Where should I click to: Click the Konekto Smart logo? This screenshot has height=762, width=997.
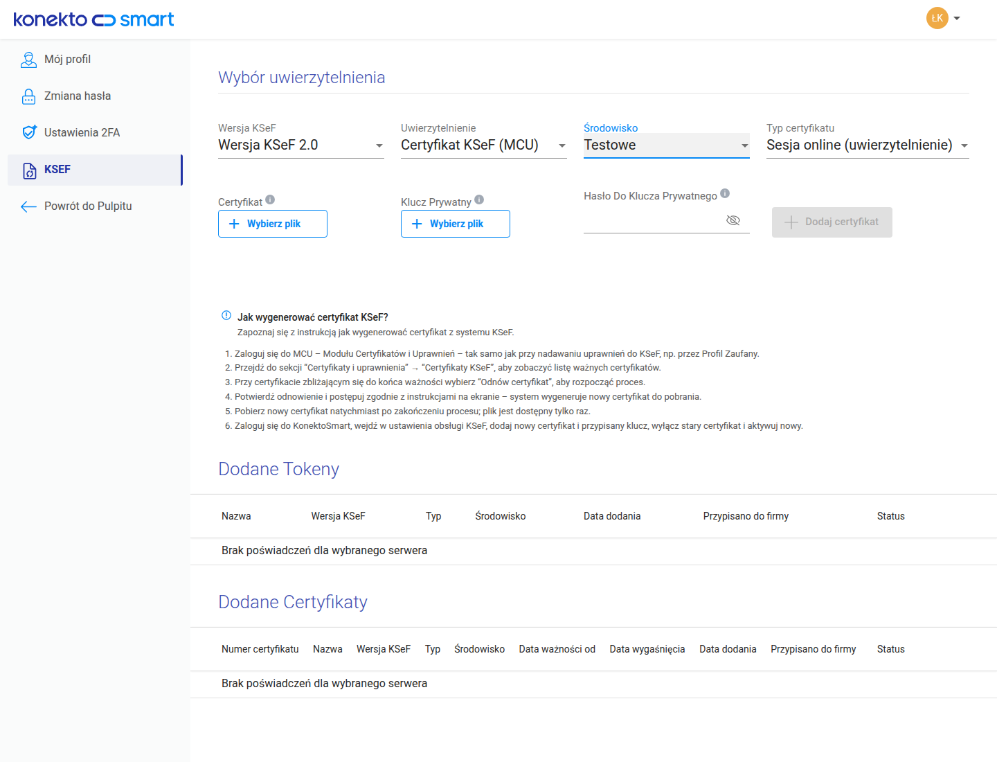93,19
